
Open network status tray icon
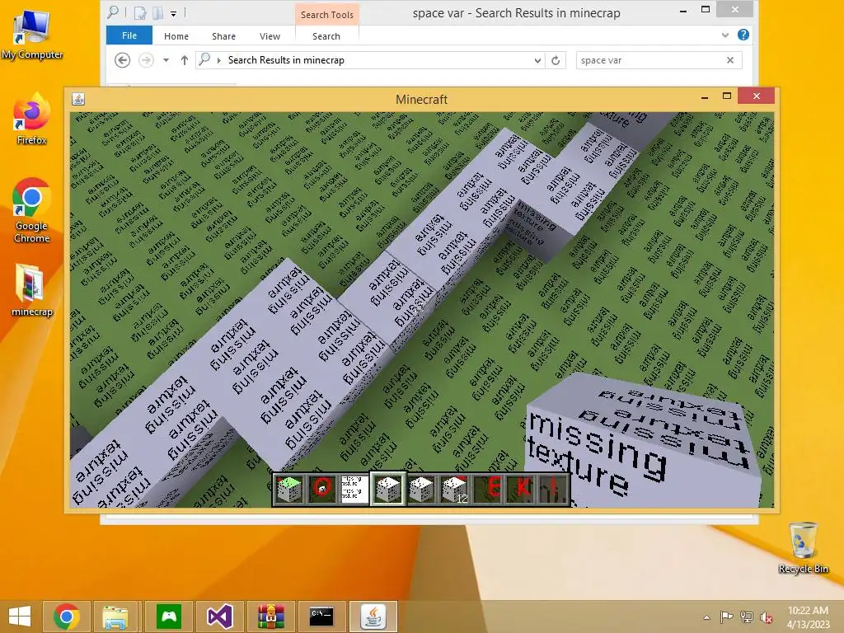[x=747, y=617]
